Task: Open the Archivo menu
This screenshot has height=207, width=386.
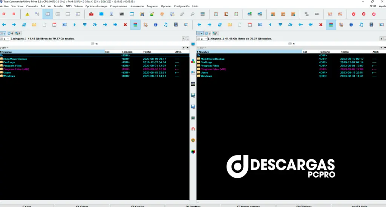Action: tap(4, 6)
